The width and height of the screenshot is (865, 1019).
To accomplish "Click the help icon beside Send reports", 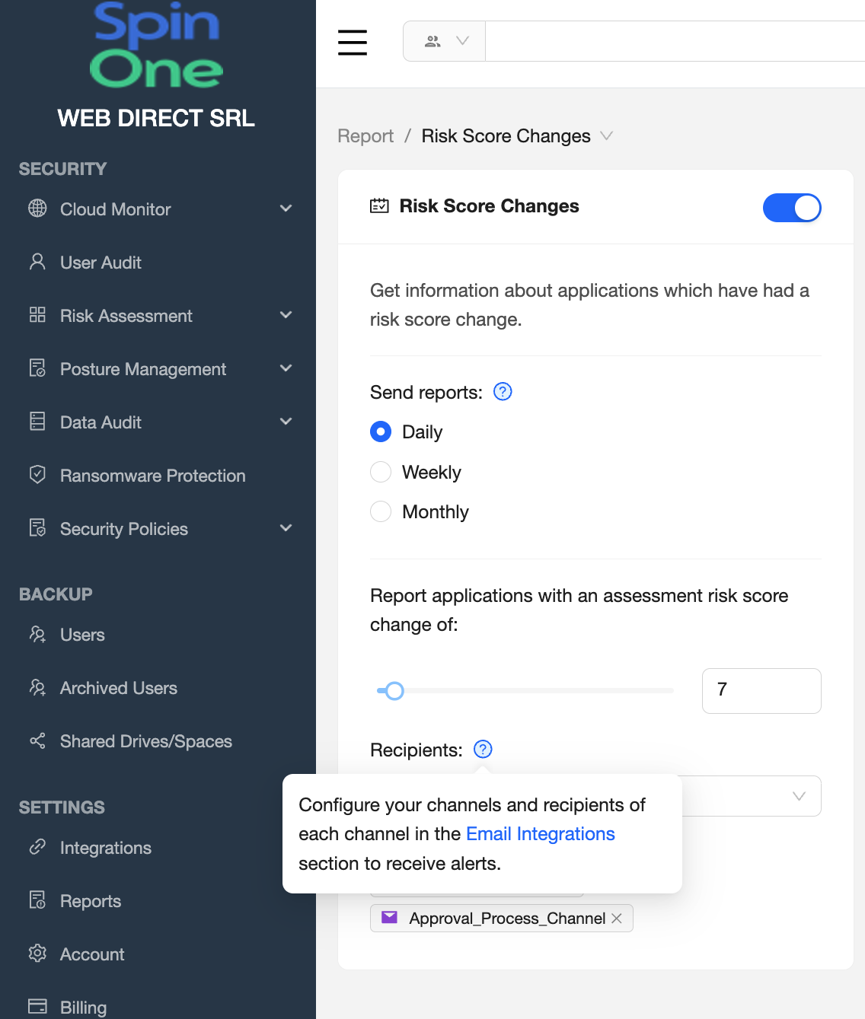I will pyautogui.click(x=503, y=392).
